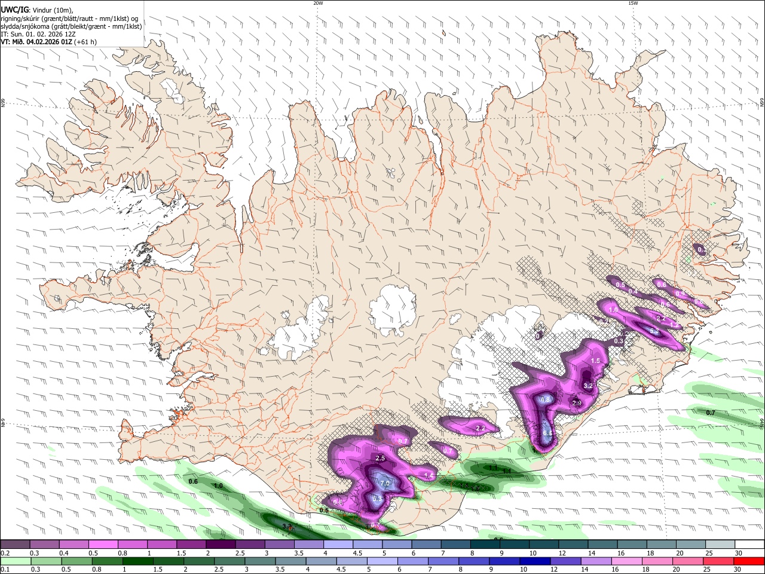Click the 2.5 snowfall value on map

tap(380, 458)
